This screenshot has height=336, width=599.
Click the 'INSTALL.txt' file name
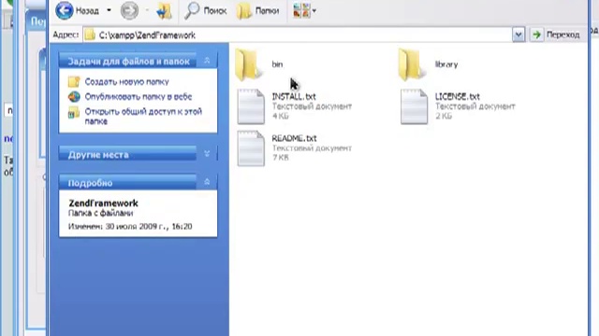294,97
